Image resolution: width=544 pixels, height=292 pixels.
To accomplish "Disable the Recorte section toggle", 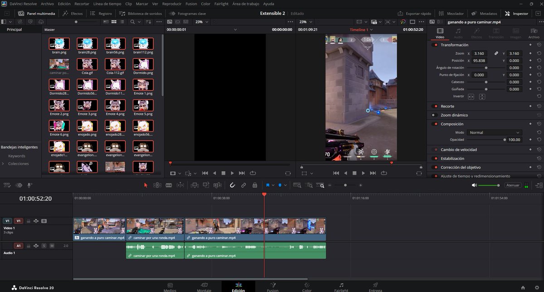I will pos(436,106).
